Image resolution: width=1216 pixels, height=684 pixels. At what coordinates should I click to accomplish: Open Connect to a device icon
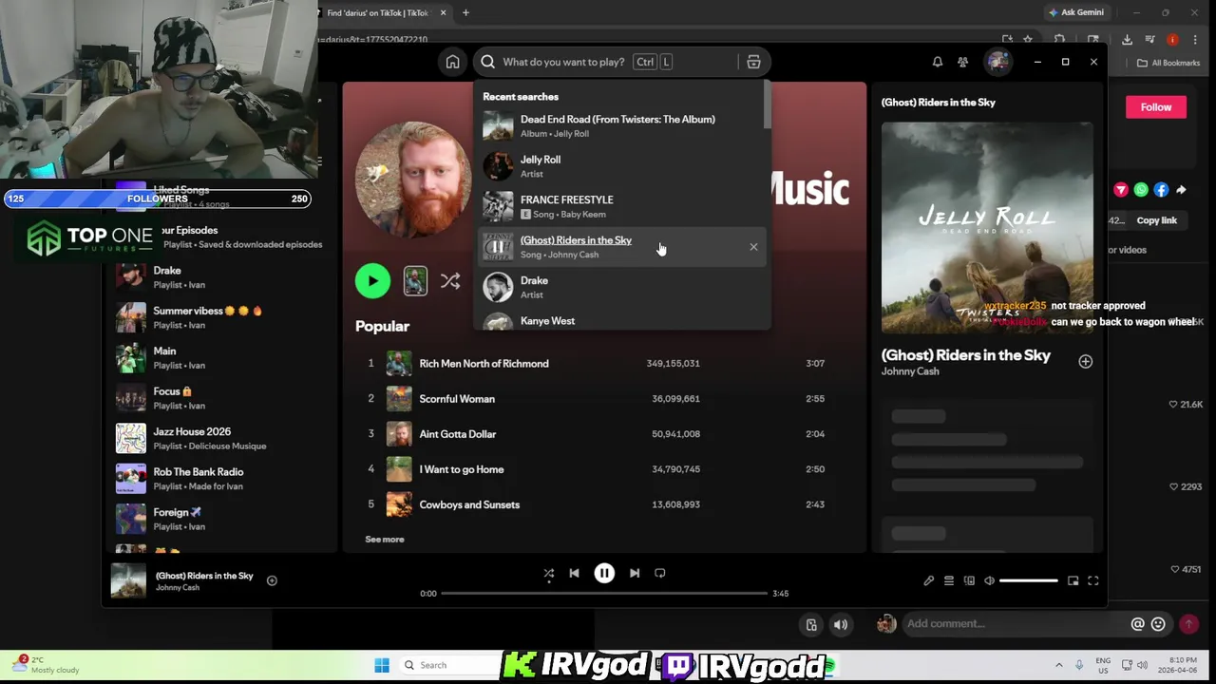[969, 580]
